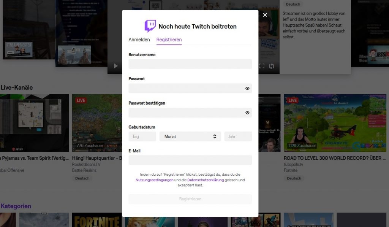Show the Passwort bestätigen entry

(247, 113)
